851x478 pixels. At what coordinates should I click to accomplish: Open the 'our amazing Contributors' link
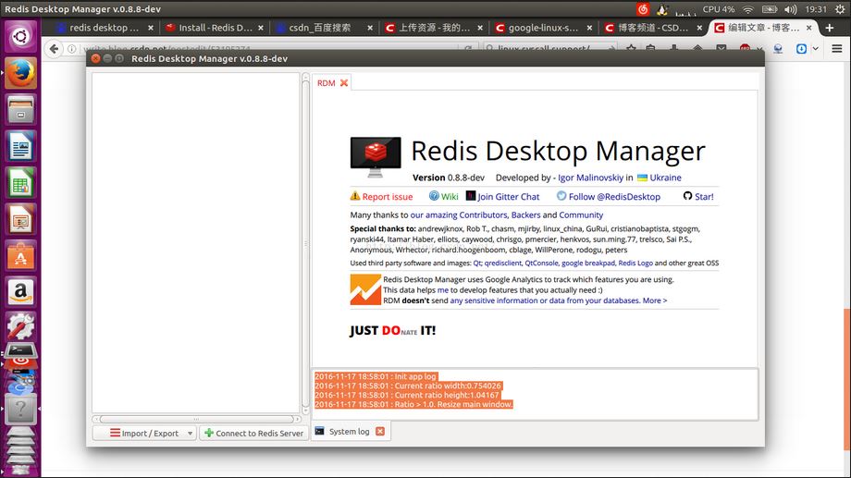[458, 214]
